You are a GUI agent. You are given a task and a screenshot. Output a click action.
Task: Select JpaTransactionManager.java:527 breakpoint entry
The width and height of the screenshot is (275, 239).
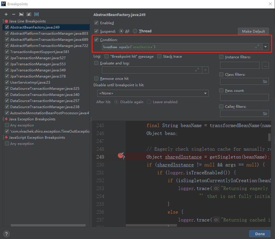[x=38, y=58]
